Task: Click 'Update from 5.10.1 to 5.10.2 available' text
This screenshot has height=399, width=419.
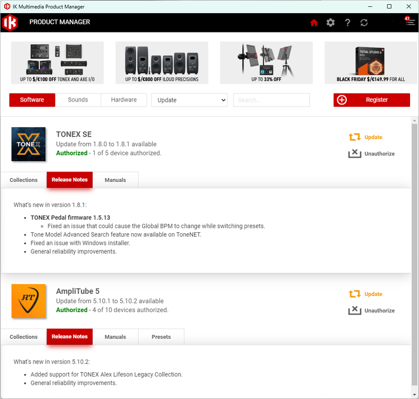Action: (109, 301)
